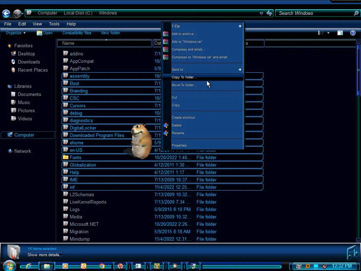Click the LiveKernelReports folder name
Screen dimensions: 361x271
click(88, 202)
